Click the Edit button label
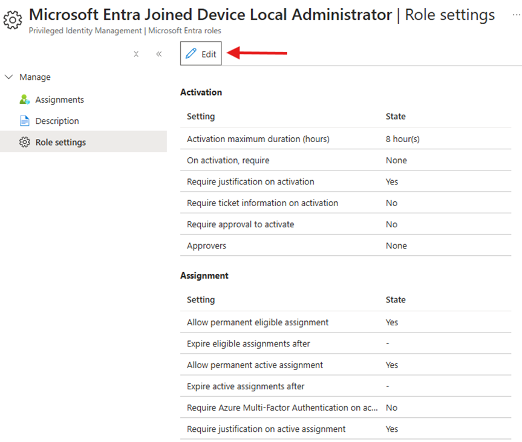 click(209, 54)
